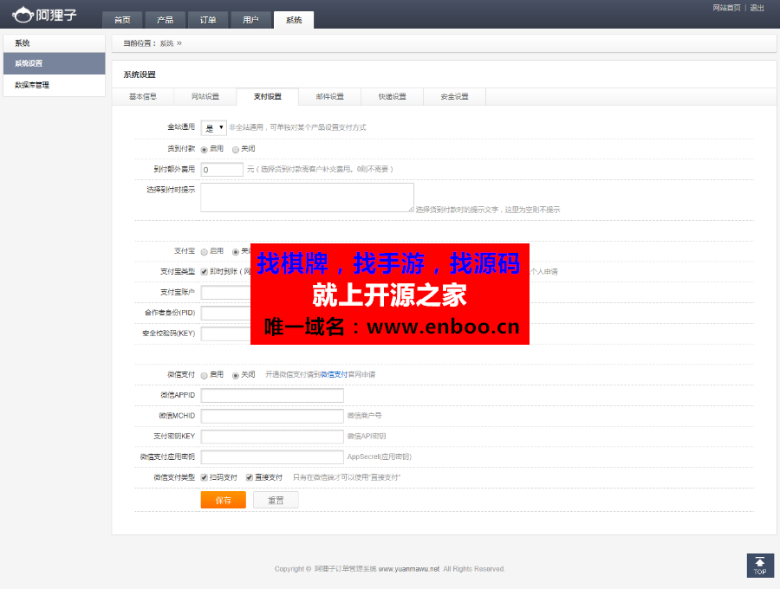Image resolution: width=780 pixels, height=589 pixels.
Task: Click the 阿狸子 monkey logo
Action: (44, 15)
